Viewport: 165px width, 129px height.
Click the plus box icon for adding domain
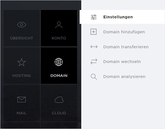click(93, 32)
